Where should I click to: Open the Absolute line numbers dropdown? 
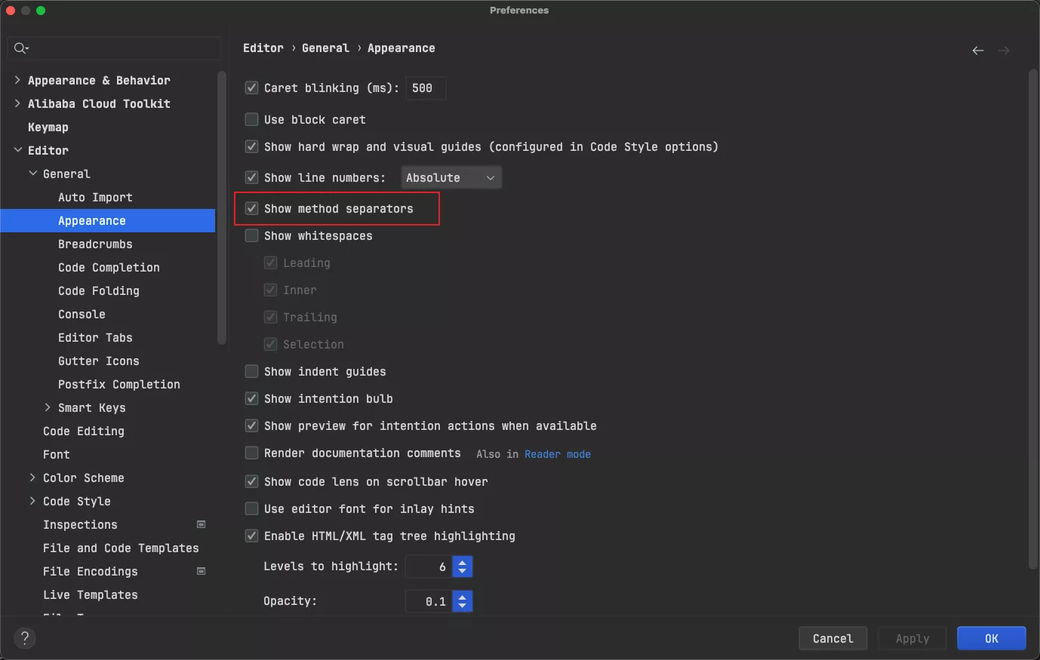click(451, 178)
